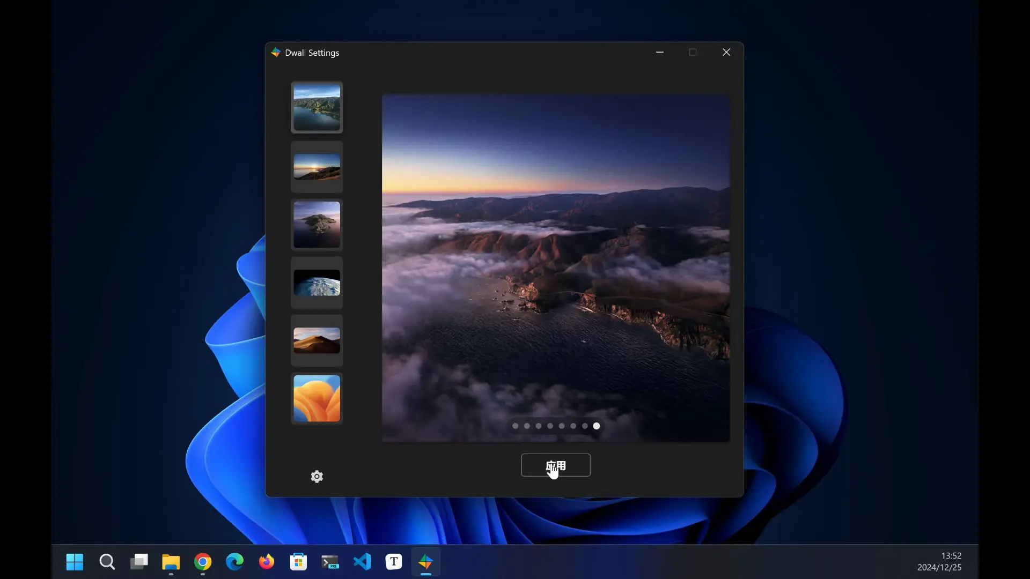This screenshot has width=1030, height=579.
Task: Open the Dwall settings gear icon
Action: (317, 477)
